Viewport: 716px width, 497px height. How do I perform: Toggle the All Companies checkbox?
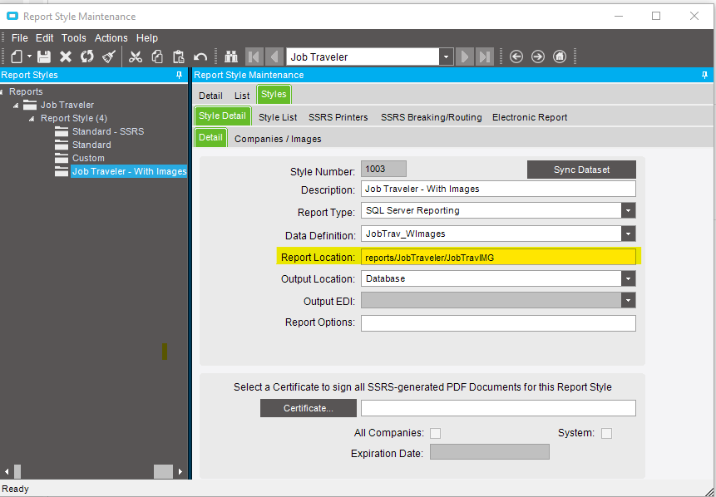coord(436,433)
